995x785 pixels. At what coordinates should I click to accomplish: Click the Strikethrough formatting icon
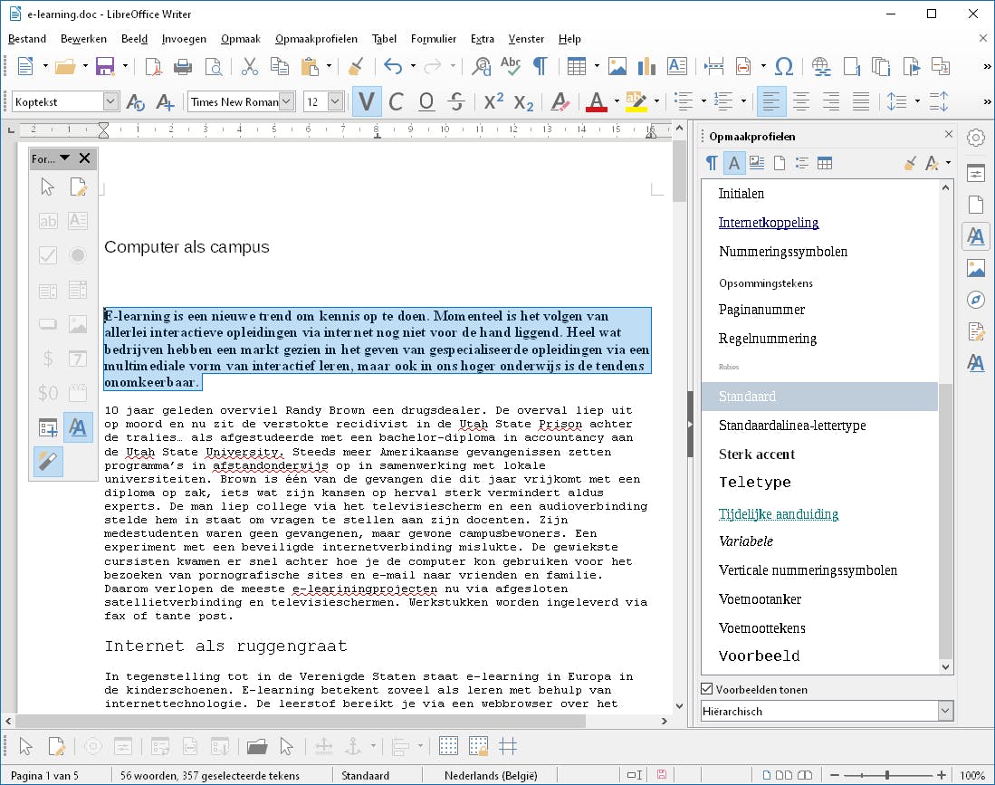pyautogui.click(x=456, y=101)
